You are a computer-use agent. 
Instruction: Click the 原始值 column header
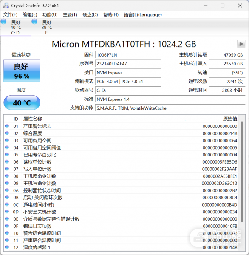[x=212, y=119]
